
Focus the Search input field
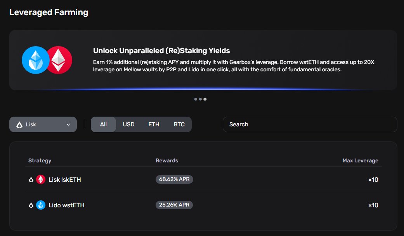pos(310,124)
